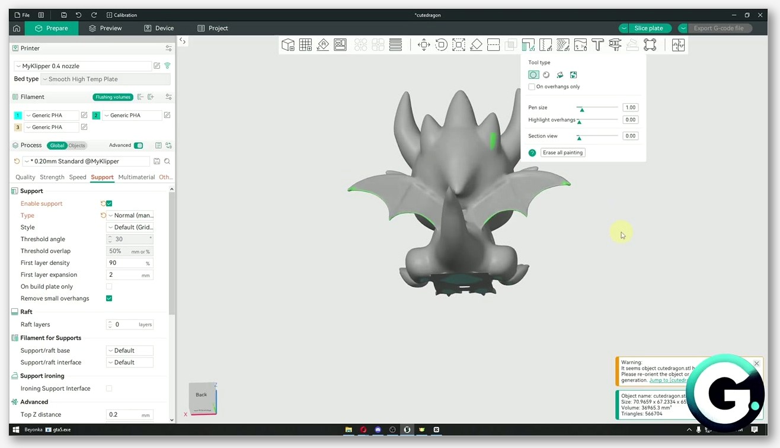The image size is (780, 448).
Task: Open filament 3 Generic PHA dropdown
Action: point(52,127)
